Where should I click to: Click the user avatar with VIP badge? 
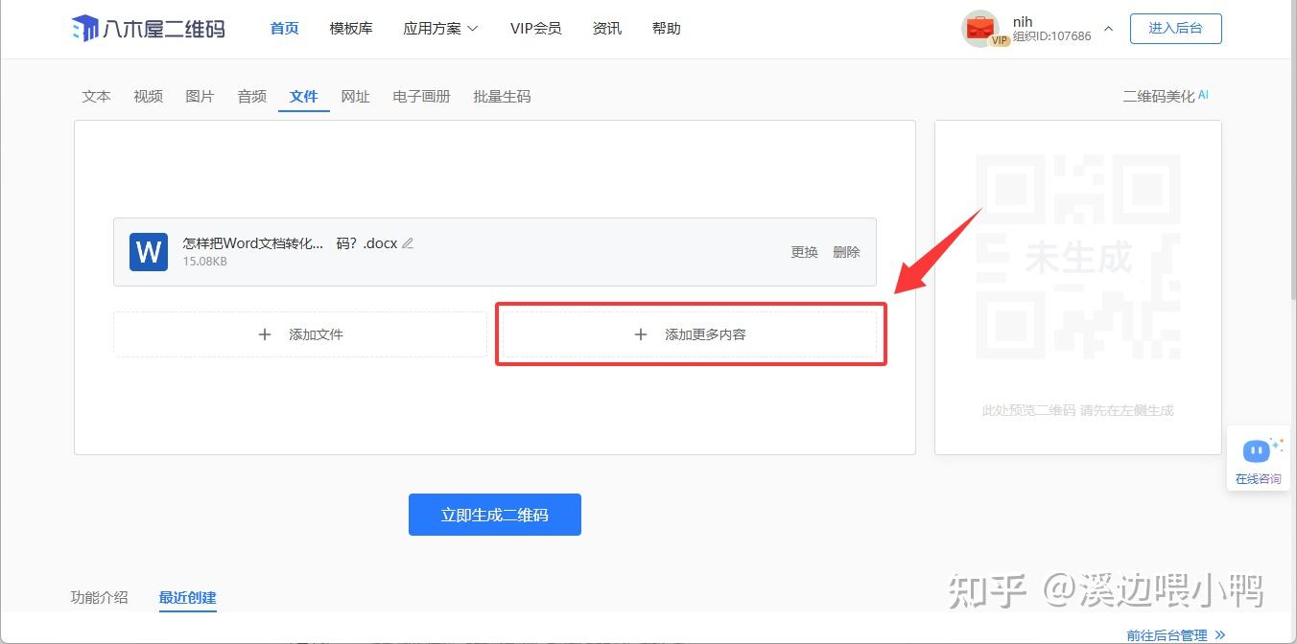tap(981, 29)
